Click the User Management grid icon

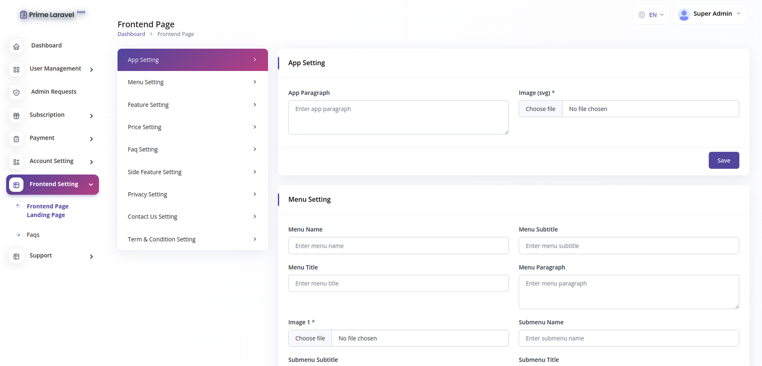coord(16,70)
